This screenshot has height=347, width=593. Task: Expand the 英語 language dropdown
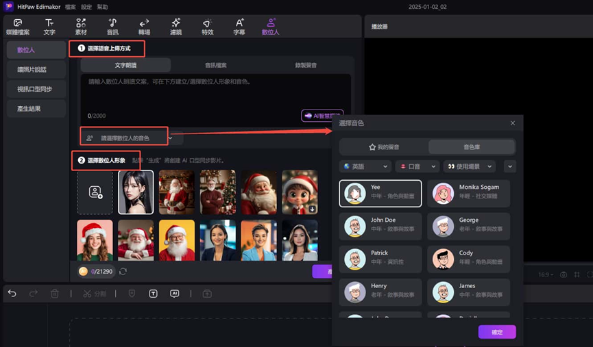[365, 166]
